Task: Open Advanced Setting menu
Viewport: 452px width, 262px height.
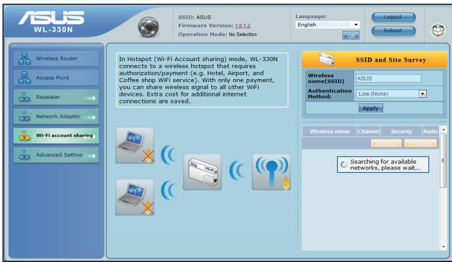Action: pyautogui.click(x=57, y=155)
